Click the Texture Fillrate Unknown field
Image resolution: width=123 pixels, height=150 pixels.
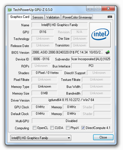97,79
